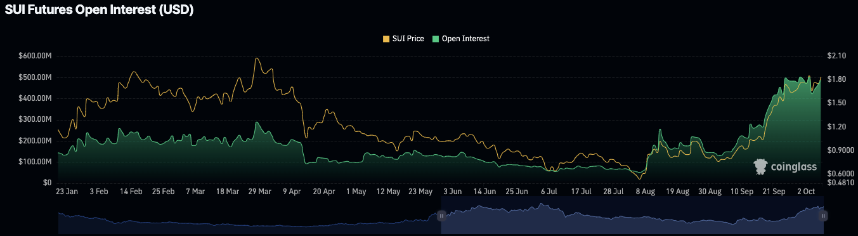
Task: Click the 10 Sep date label
Action: coord(743,191)
